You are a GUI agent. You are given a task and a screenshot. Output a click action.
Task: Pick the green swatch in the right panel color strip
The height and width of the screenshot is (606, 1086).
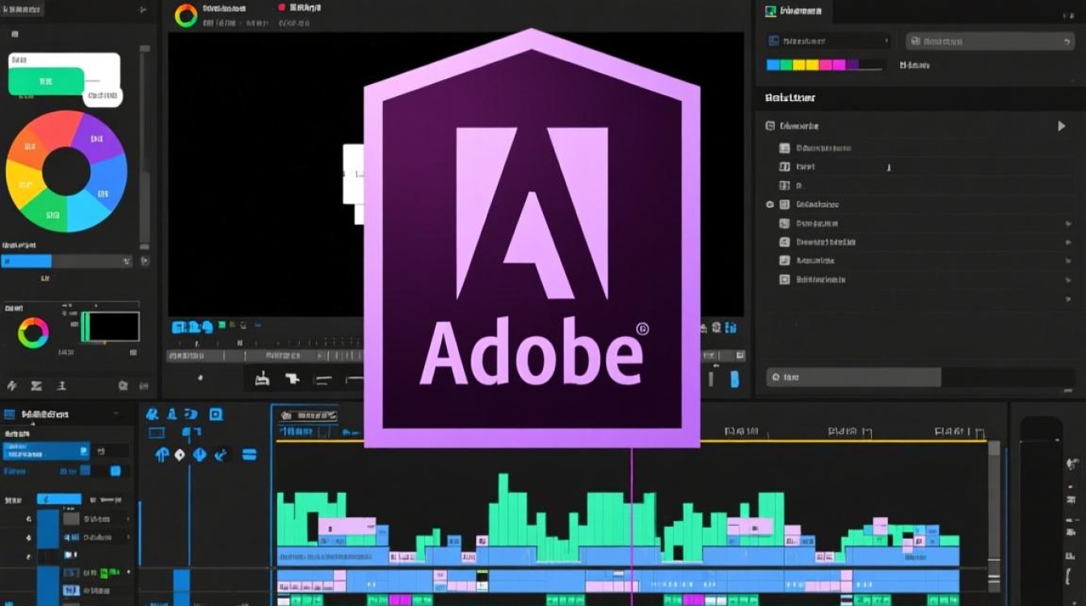coord(786,65)
